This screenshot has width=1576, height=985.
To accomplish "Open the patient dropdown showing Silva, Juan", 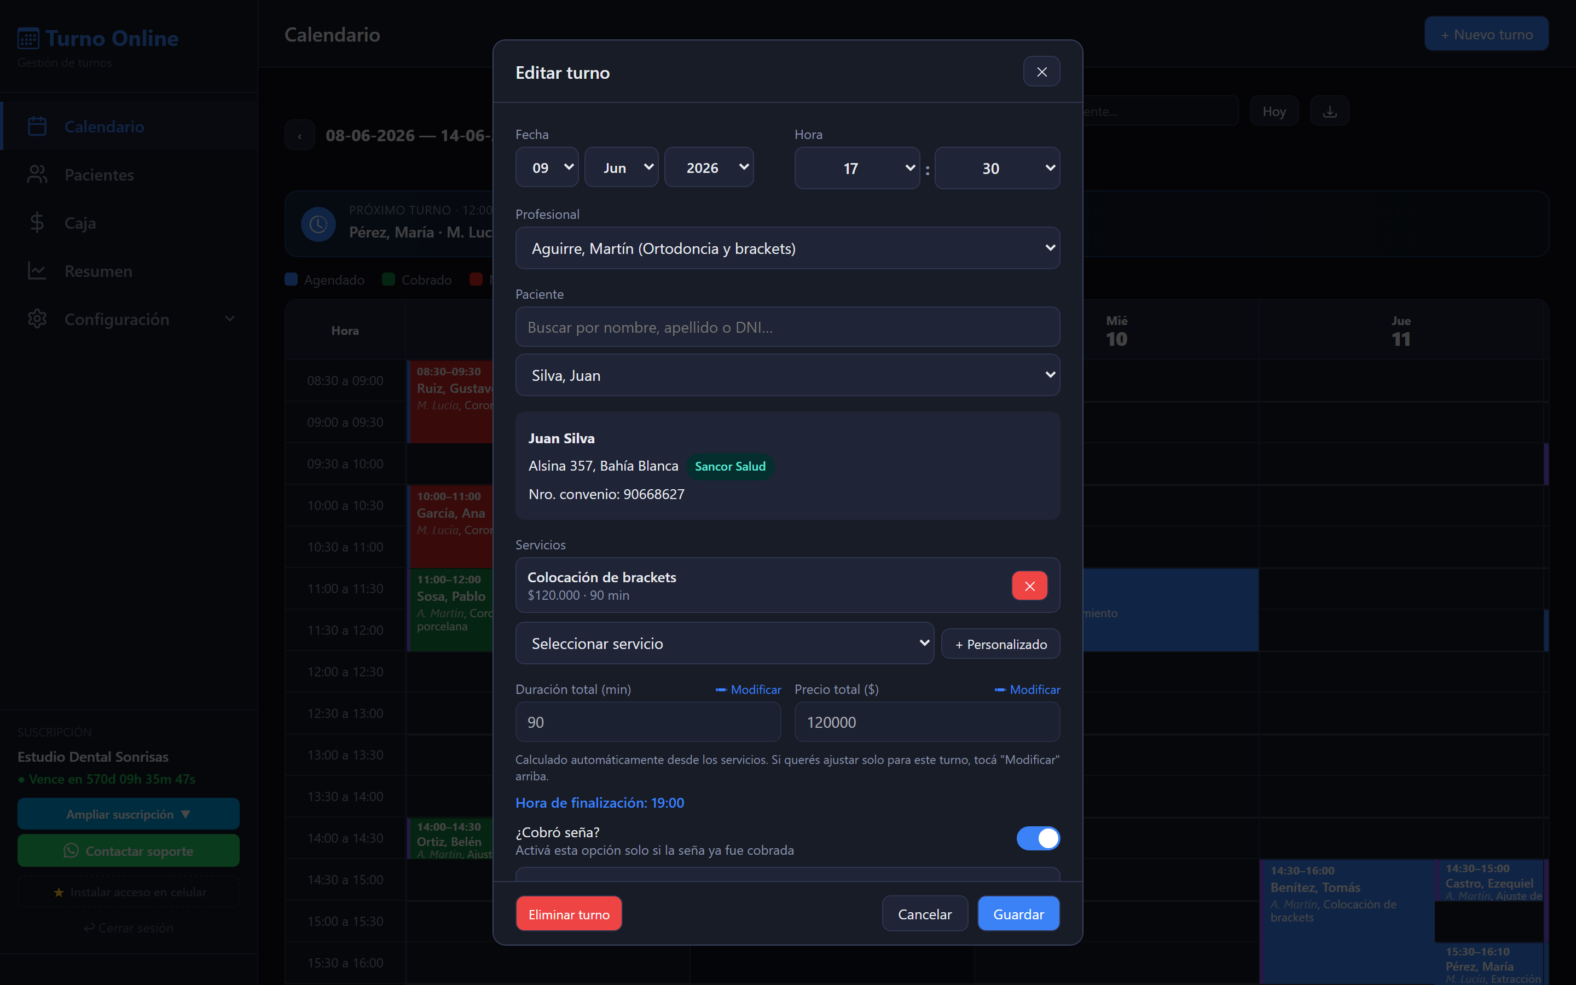I will coord(787,375).
